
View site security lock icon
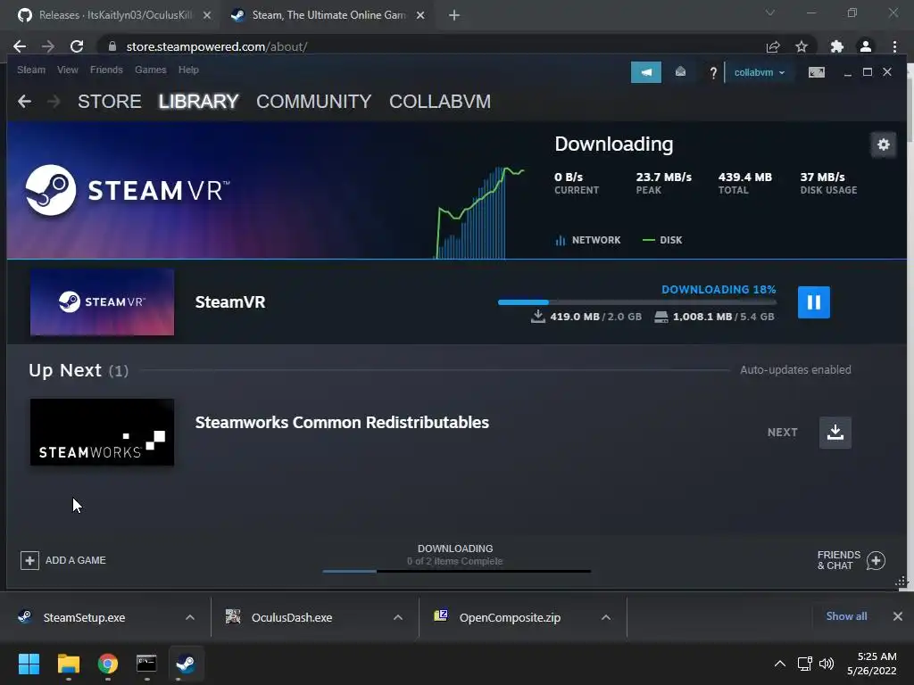click(x=112, y=46)
